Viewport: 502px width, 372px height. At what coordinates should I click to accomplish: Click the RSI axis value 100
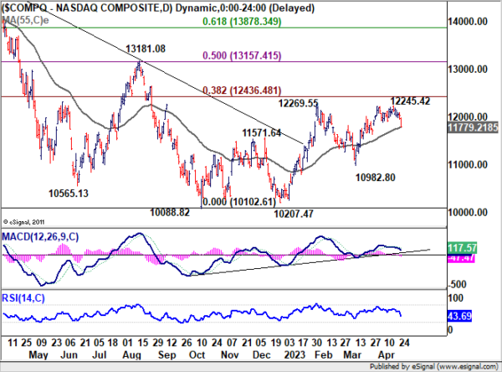pos(455,298)
